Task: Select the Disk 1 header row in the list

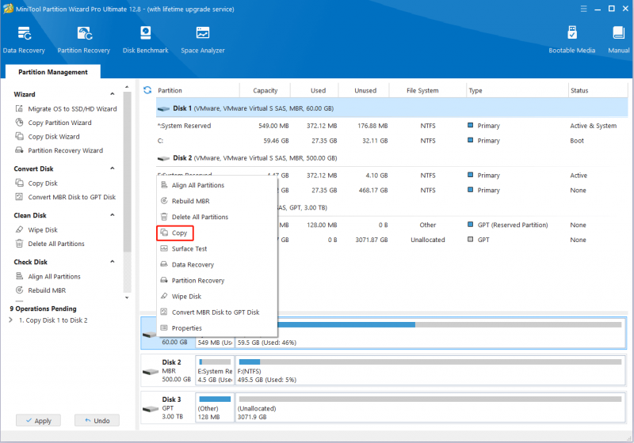Action: 391,108
